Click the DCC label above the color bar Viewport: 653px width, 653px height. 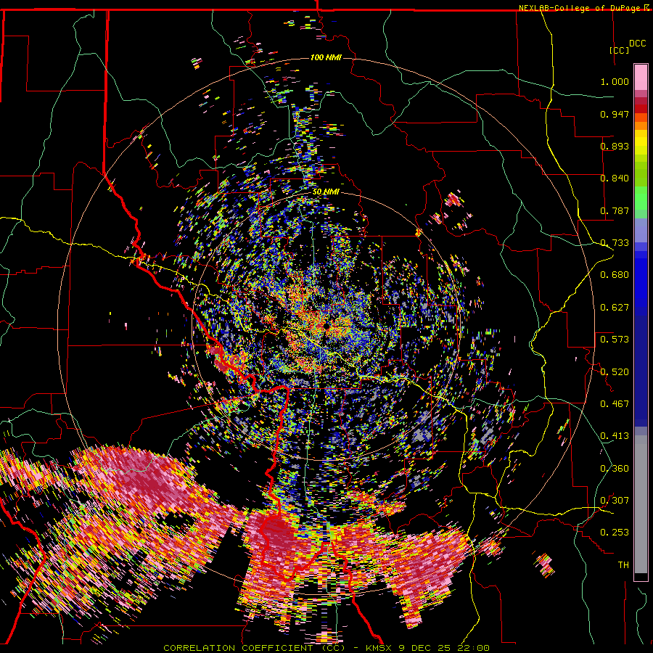[637, 44]
